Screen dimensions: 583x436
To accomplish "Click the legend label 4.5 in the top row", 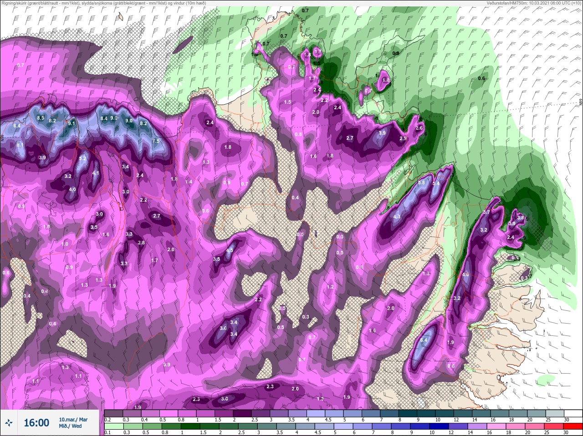I will (327, 419).
